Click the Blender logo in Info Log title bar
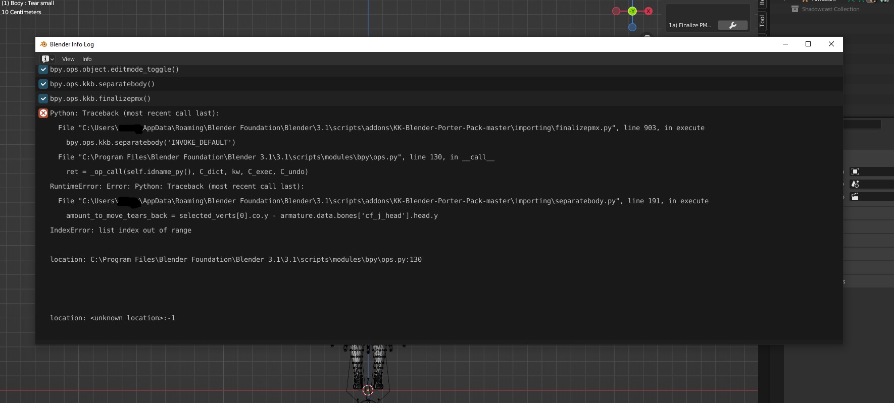This screenshot has width=894, height=403. click(43, 44)
